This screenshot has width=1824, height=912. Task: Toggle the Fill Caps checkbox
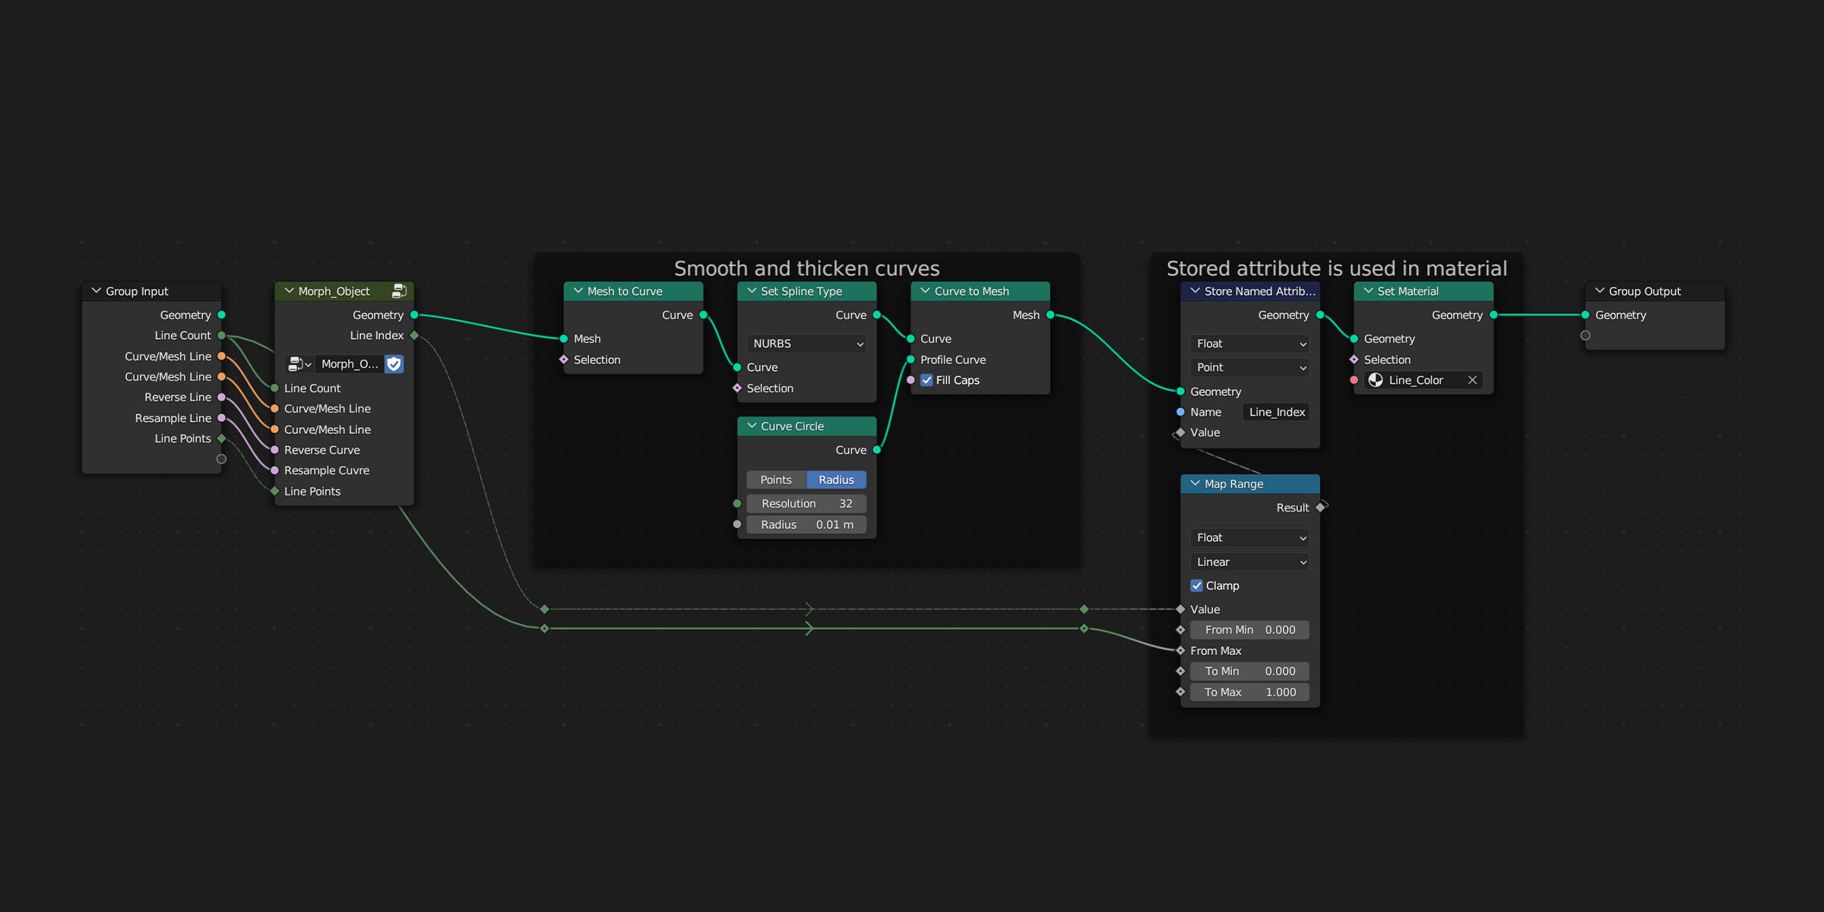pyautogui.click(x=927, y=380)
